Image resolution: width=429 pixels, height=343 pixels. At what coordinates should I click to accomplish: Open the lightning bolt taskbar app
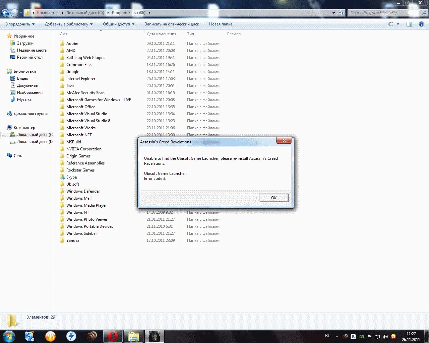(x=71, y=336)
